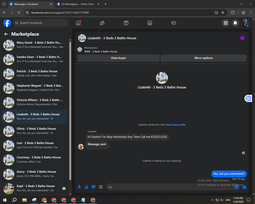The height and width of the screenshot is (204, 255).
Task: Open the Friends icon in top navigation
Action: tap(102, 23)
